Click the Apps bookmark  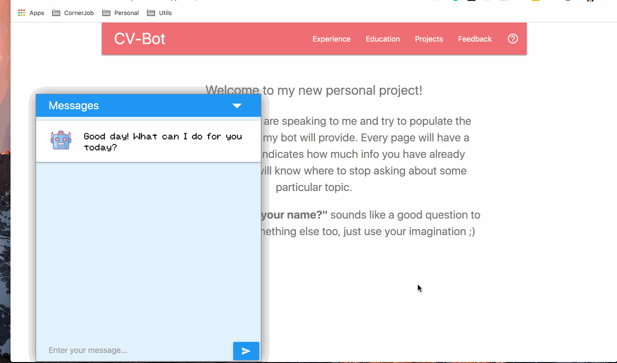coord(31,13)
